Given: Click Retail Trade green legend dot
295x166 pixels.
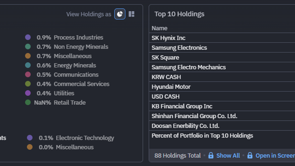Looking at the screenshot, I should pos(28,102).
